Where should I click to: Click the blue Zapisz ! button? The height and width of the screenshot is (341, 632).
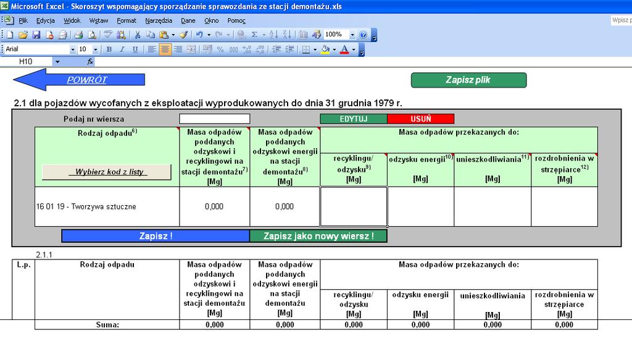pyautogui.click(x=156, y=236)
